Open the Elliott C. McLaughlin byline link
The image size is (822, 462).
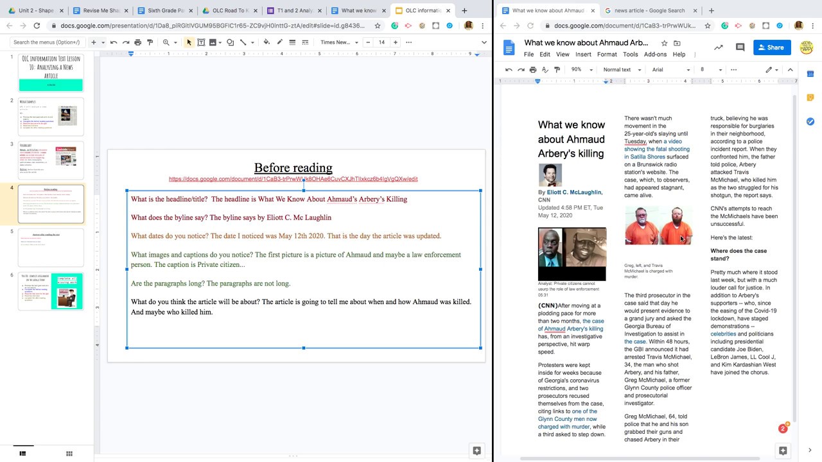point(574,192)
